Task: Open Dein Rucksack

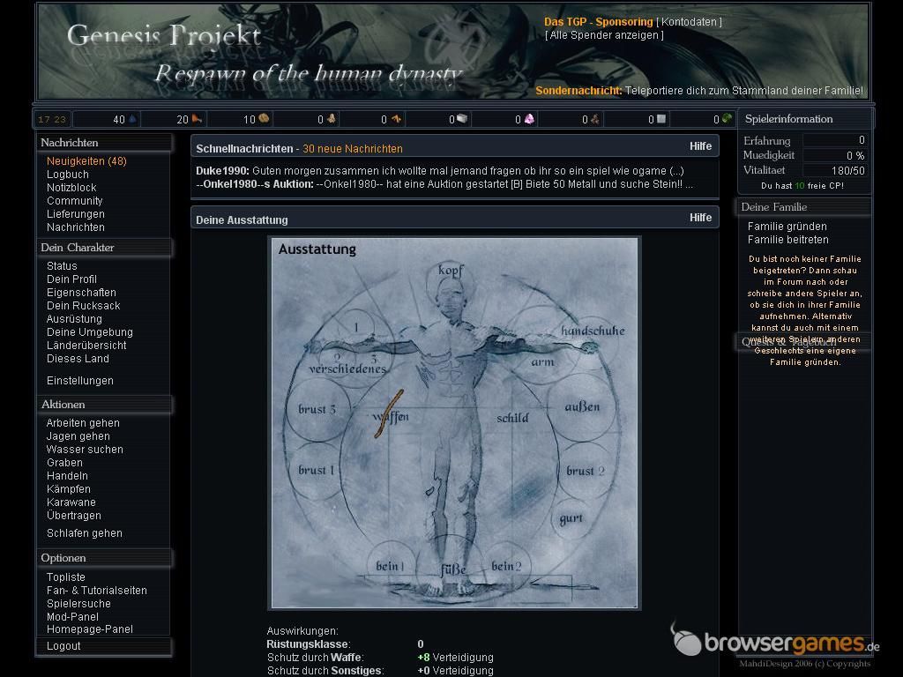Action: (84, 306)
